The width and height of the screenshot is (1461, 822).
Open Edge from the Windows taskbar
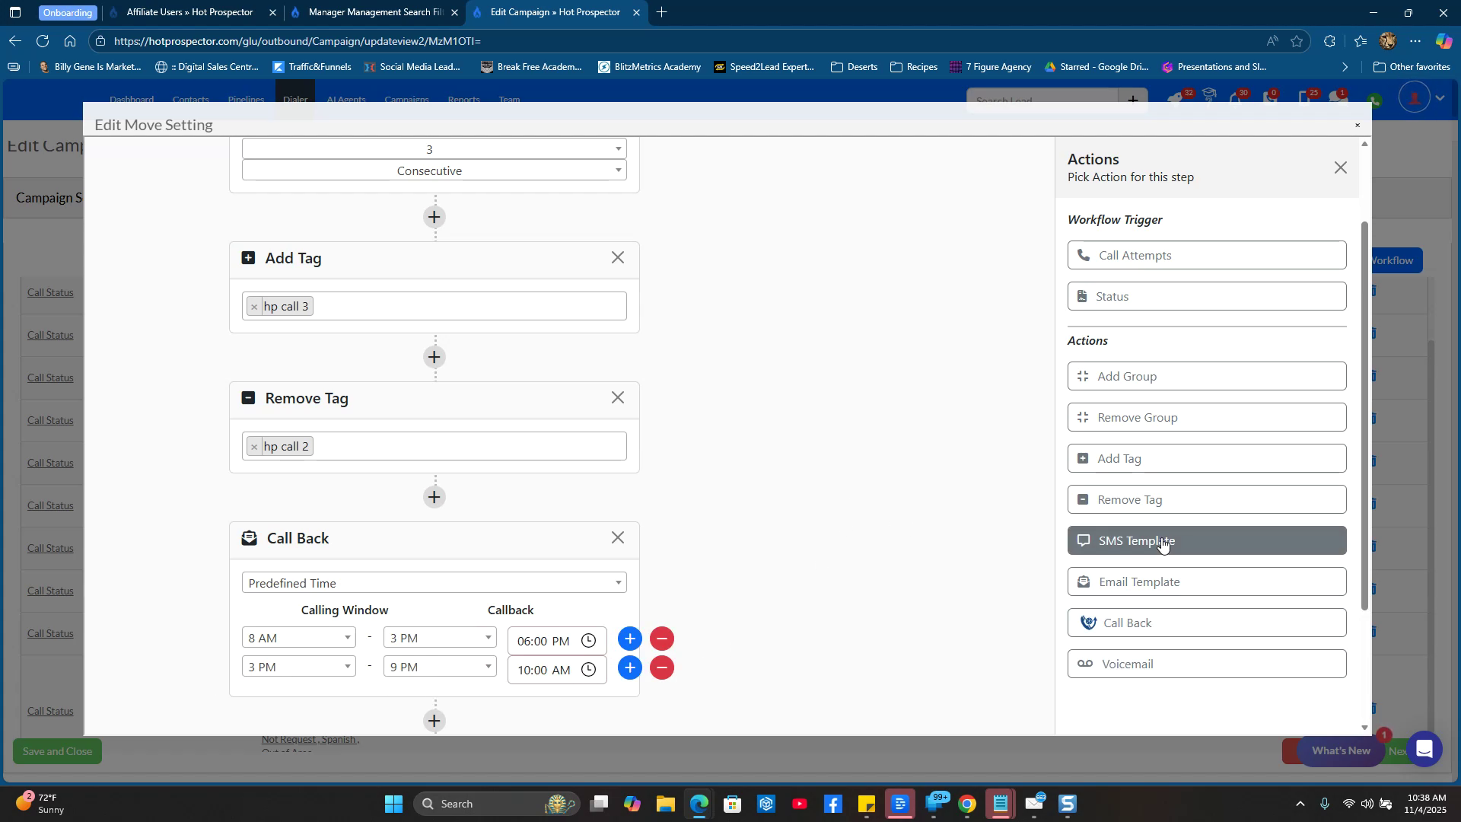699,804
